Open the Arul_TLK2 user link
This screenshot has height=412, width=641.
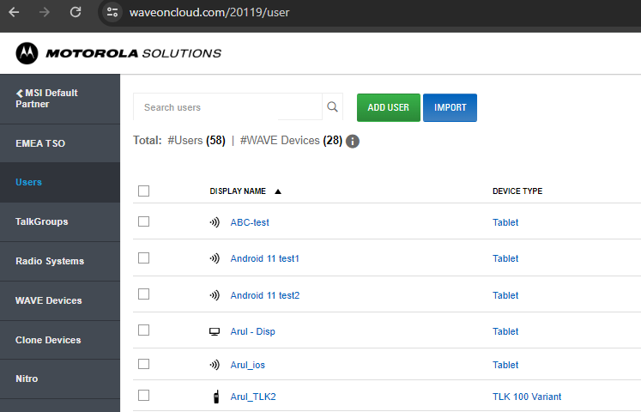pyautogui.click(x=253, y=397)
